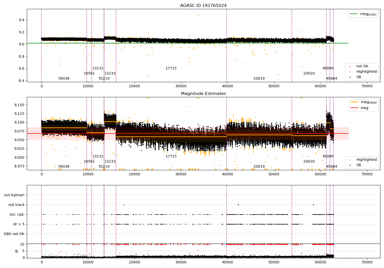Click obsid label 45890 in the middle plot

click(x=328, y=156)
